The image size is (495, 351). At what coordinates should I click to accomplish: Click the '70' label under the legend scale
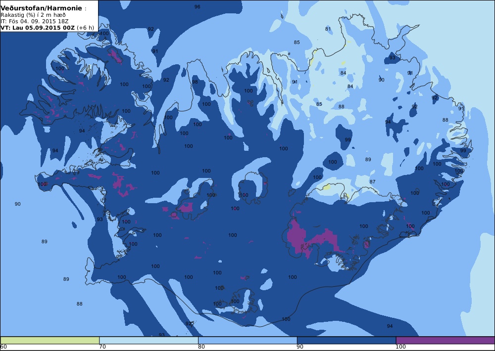point(102,347)
